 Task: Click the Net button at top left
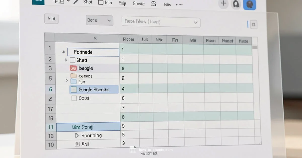[x=51, y=19]
